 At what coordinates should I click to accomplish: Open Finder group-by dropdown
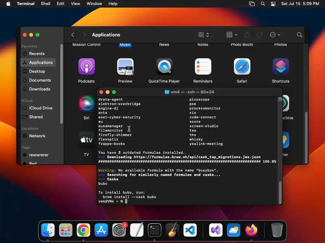tap(232, 35)
